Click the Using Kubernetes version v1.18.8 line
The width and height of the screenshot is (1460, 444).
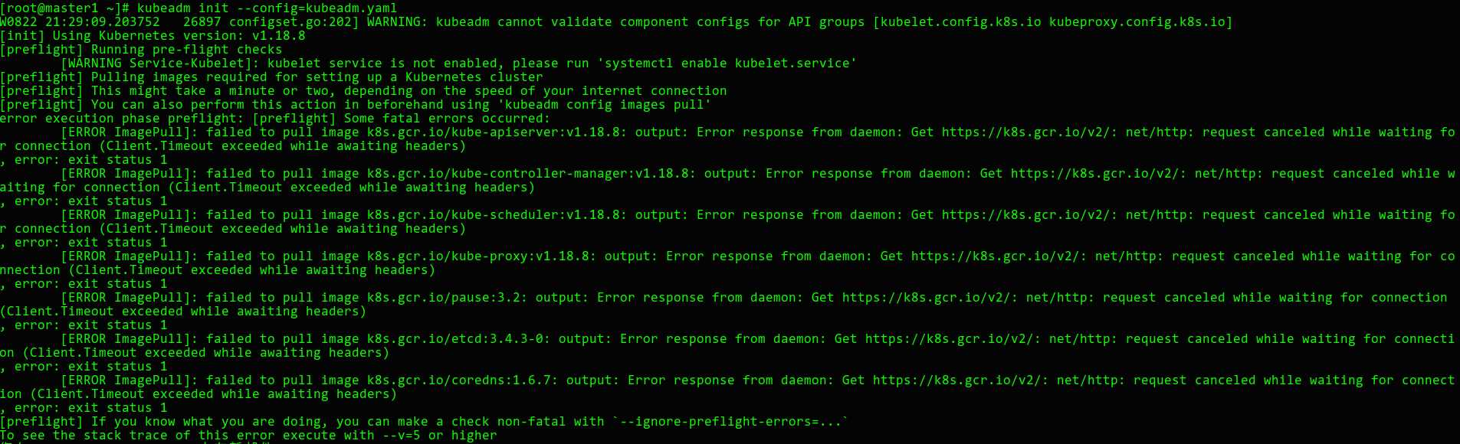[153, 35]
